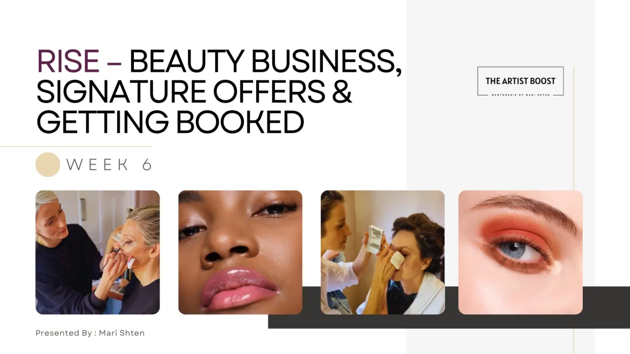Click The Artist Boost logo box
Viewport: 630px width, 354px height.
tap(520, 81)
